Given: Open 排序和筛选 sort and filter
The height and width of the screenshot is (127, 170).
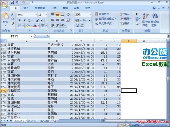Looking at the screenshot, I should click(x=146, y=20).
